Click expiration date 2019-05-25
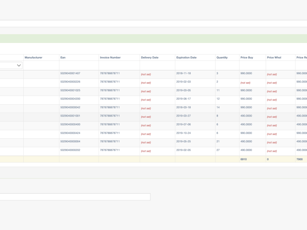 pyautogui.click(x=184, y=141)
